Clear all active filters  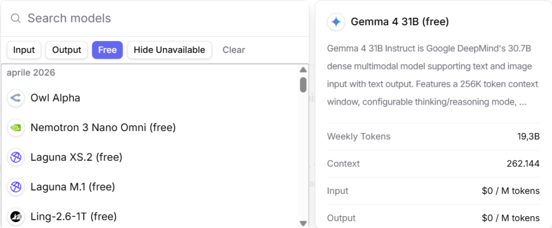[x=234, y=50]
